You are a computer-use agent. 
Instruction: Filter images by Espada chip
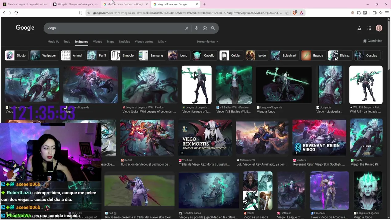313,56
